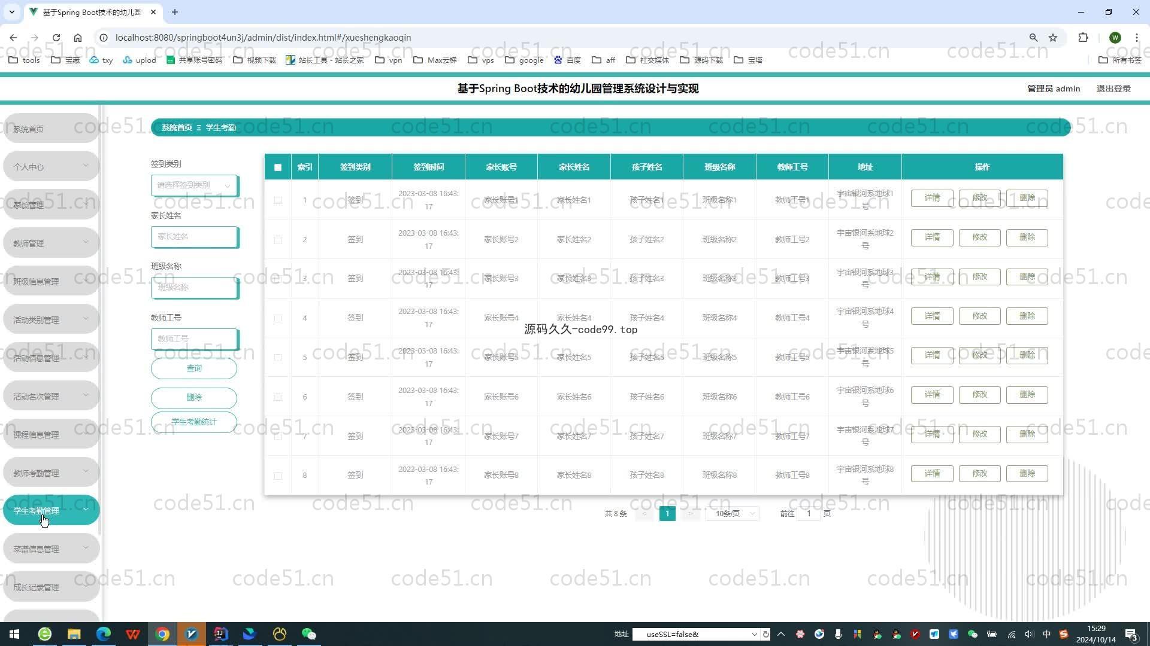Open the tools bookmark folder

tap(25, 60)
